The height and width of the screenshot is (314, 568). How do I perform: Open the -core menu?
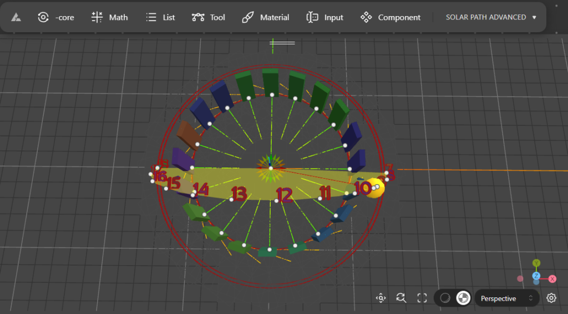[56, 17]
